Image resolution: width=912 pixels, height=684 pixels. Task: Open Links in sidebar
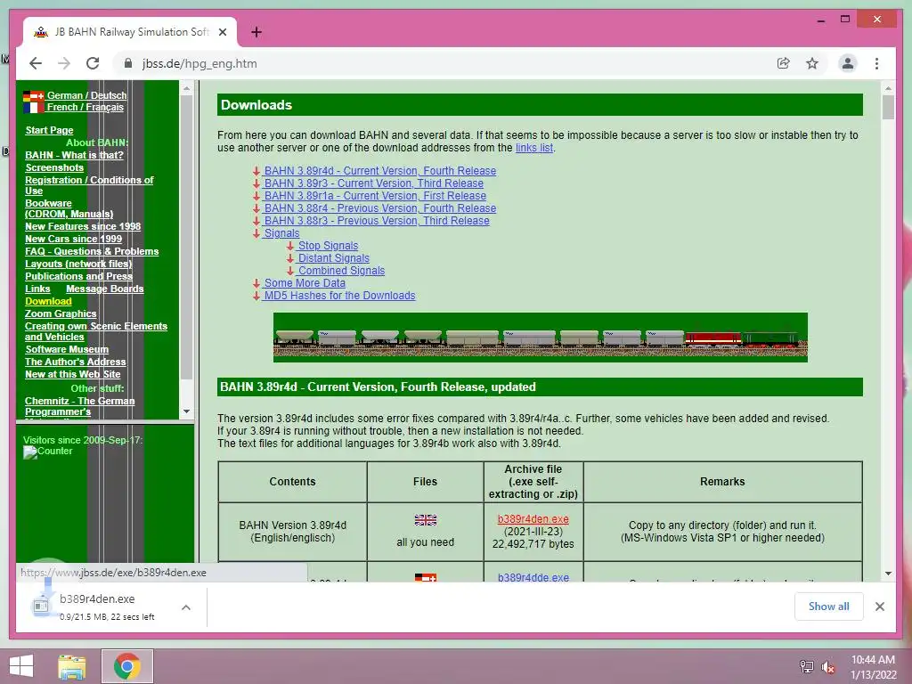37,289
